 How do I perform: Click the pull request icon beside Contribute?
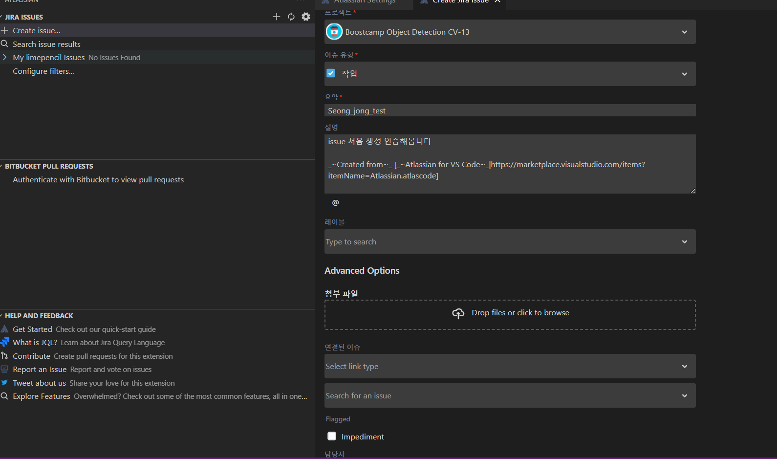pyautogui.click(x=4, y=356)
